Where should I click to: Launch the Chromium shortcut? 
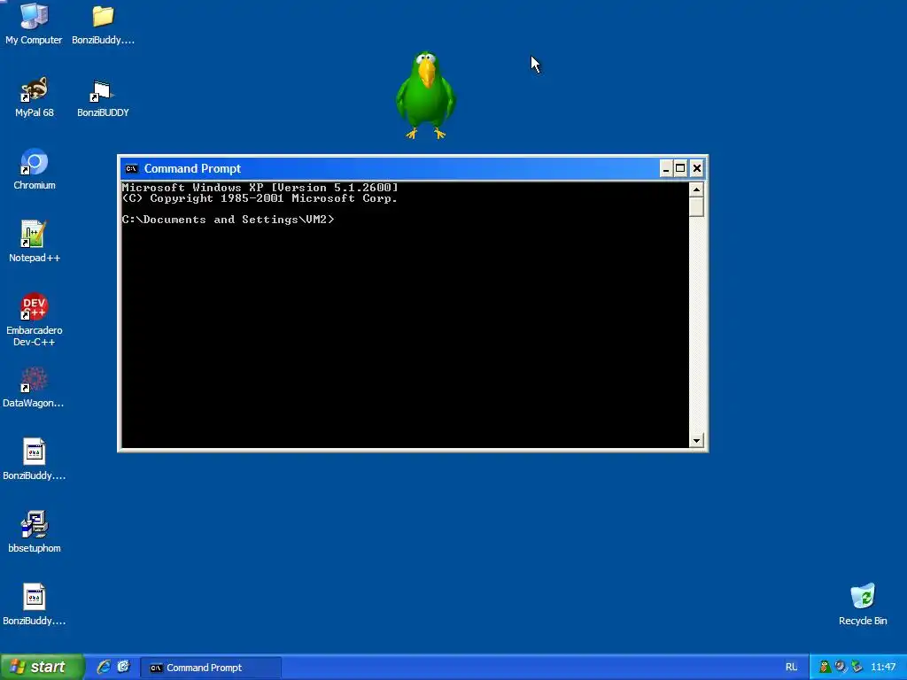point(35,169)
